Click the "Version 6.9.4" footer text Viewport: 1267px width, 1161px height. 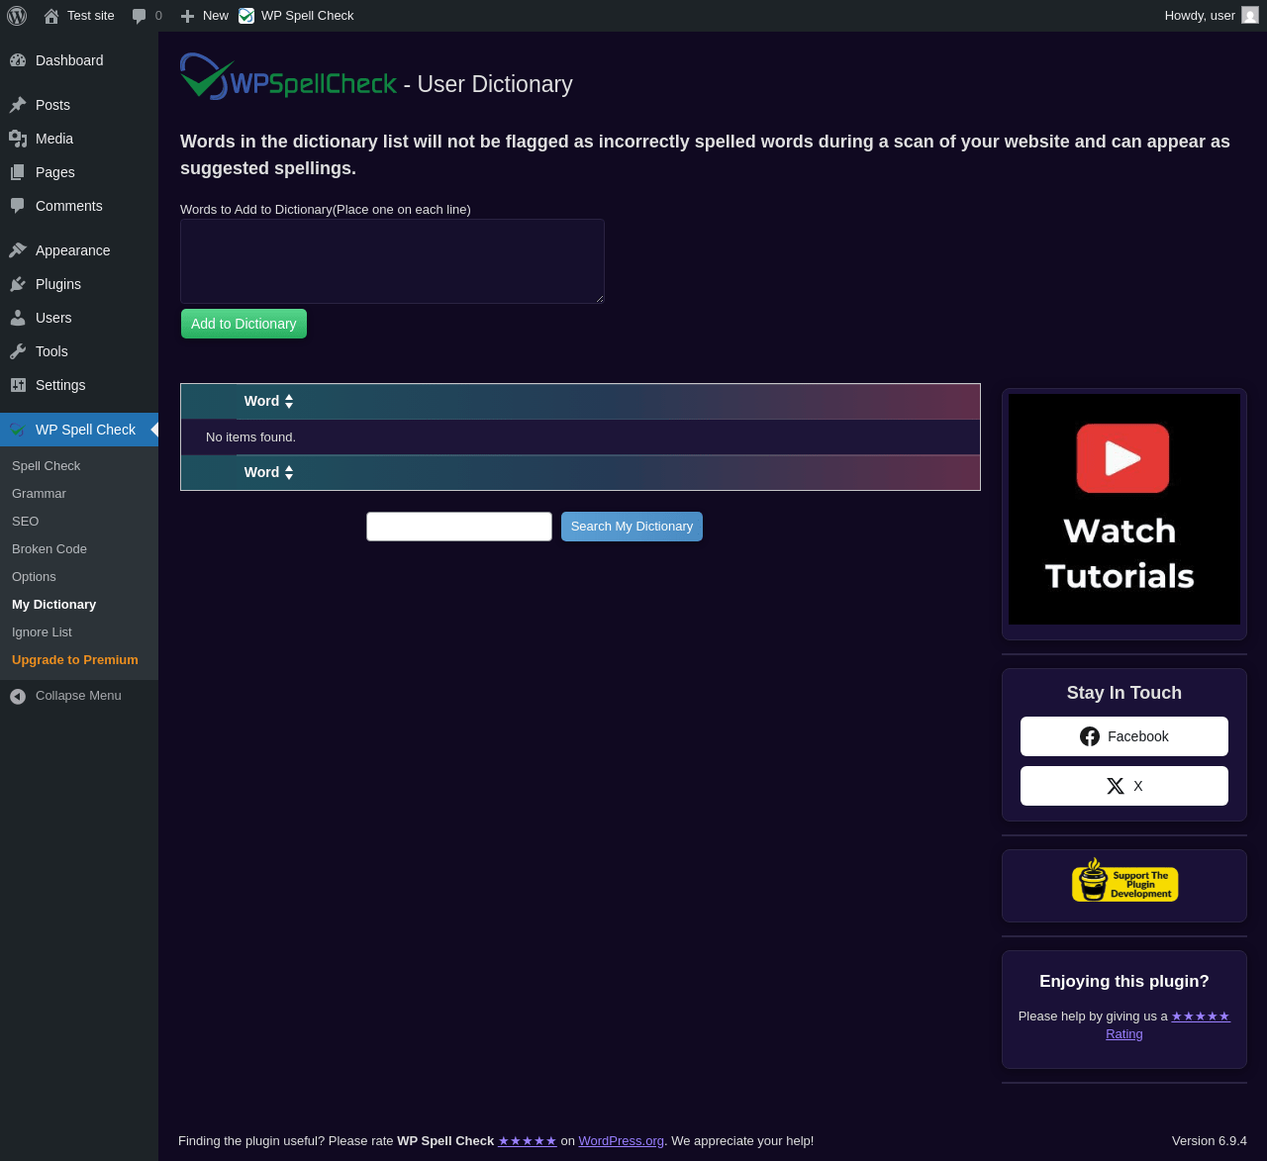click(1210, 1141)
